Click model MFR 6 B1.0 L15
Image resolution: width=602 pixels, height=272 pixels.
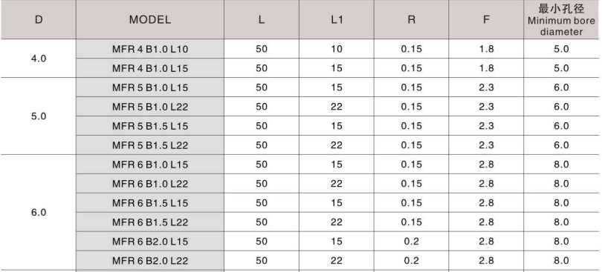150,165
